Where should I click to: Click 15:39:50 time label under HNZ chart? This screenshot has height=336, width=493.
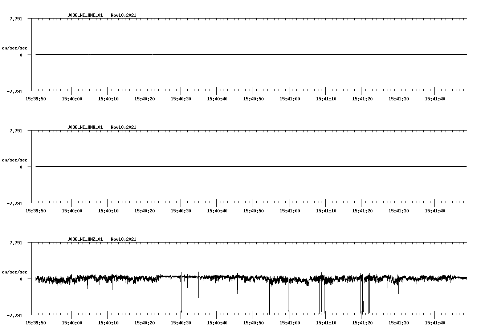click(36, 323)
